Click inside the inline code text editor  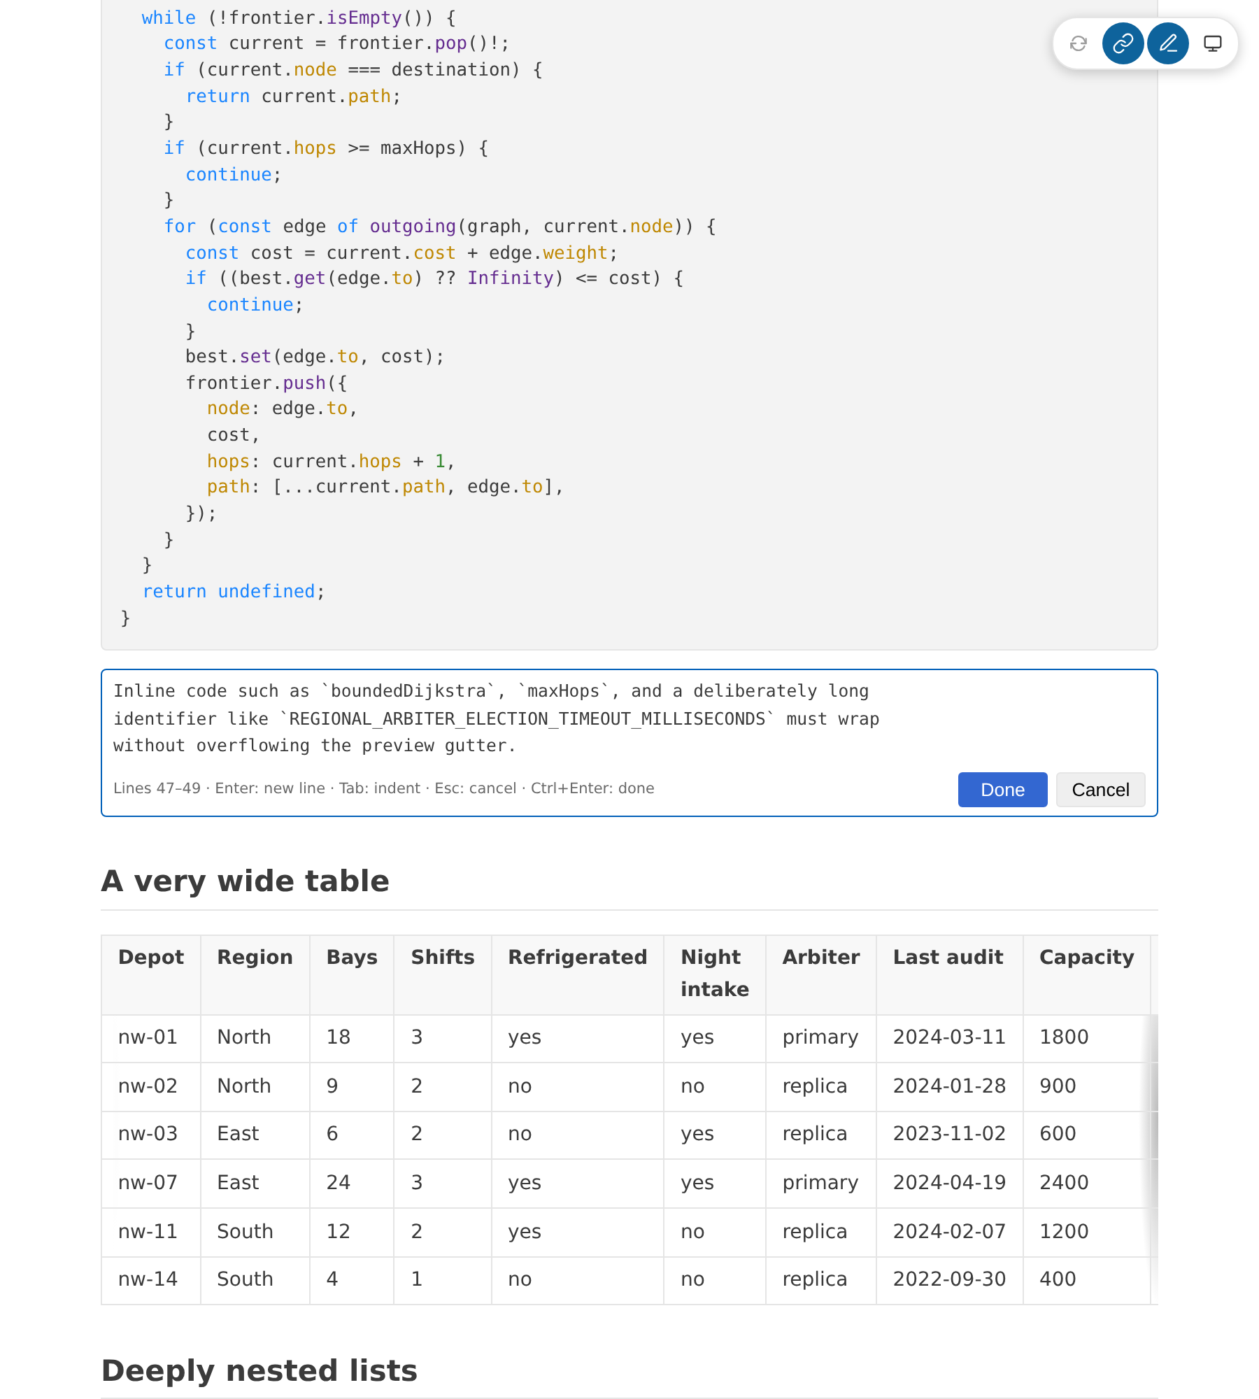click(629, 718)
